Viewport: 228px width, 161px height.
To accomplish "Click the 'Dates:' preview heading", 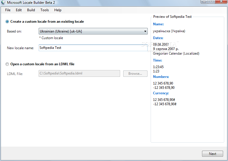I will click(x=158, y=38).
